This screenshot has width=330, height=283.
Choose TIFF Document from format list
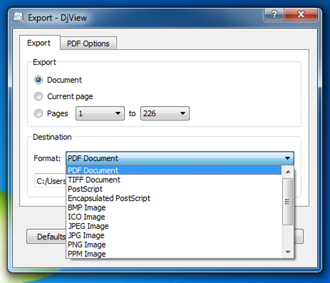[174, 180]
